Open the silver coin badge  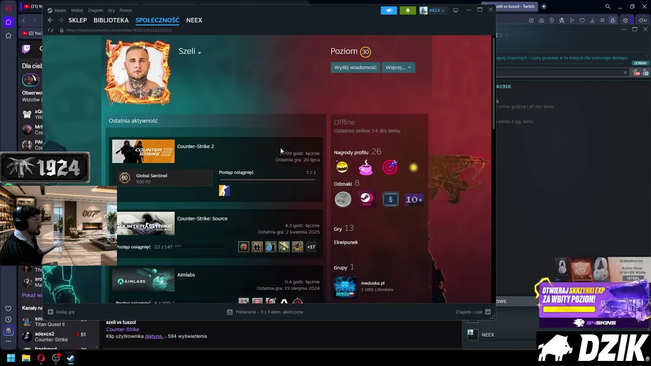pyautogui.click(x=343, y=199)
